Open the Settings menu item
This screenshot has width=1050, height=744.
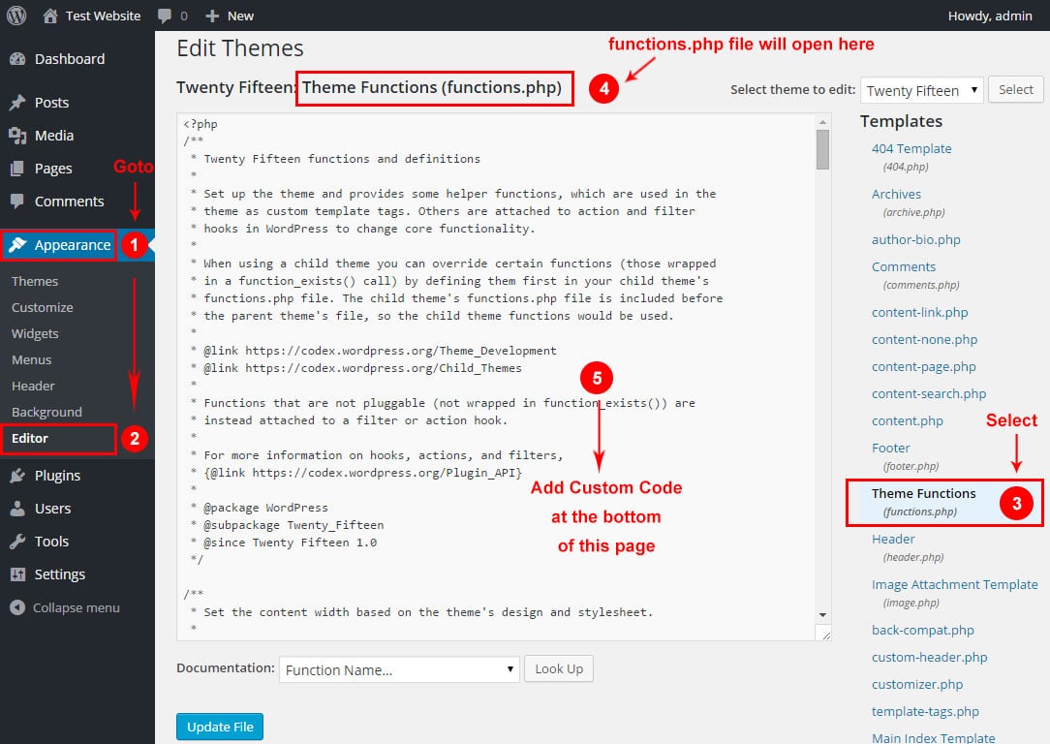pyautogui.click(x=60, y=573)
